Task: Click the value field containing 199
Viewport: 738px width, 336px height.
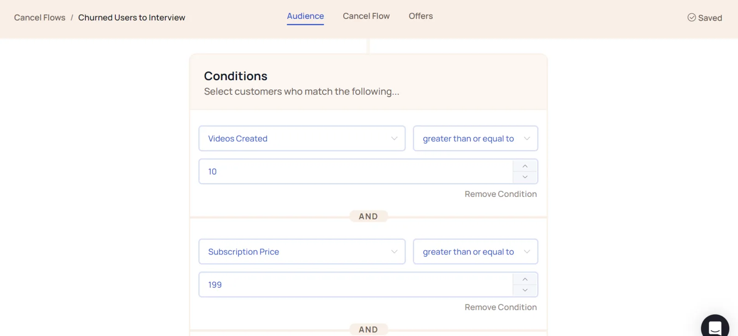Action: pos(356,285)
